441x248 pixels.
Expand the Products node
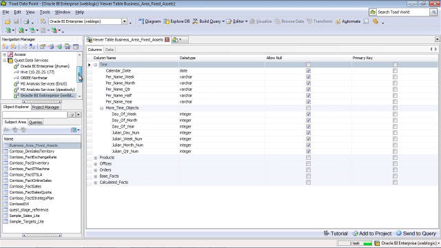coord(95,158)
